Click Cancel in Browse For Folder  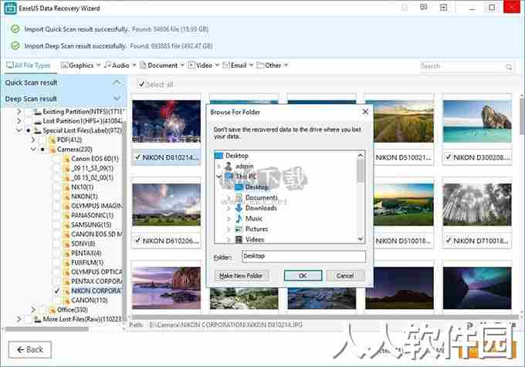point(345,275)
